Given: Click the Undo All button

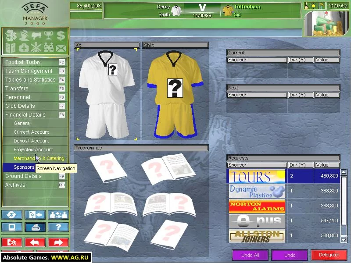Looking at the screenshot, I should click(250, 255).
